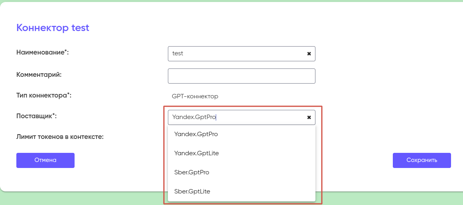Clear the Наименование field with the X icon
Viewport: 463px width, 205px height.
309,54
